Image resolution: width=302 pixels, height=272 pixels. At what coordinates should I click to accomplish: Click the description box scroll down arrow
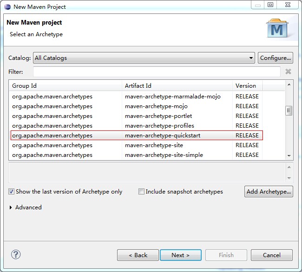(x=289, y=178)
